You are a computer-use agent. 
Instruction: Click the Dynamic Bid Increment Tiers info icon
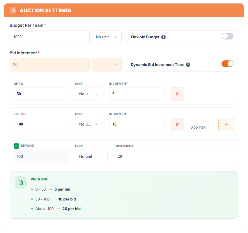tap(188, 64)
